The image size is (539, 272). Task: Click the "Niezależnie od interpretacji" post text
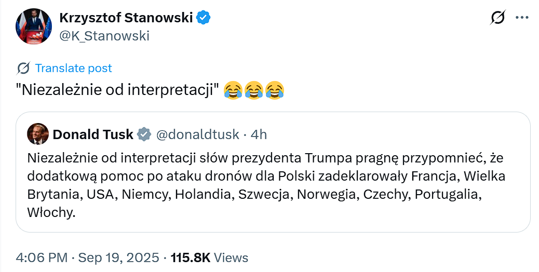117,91
